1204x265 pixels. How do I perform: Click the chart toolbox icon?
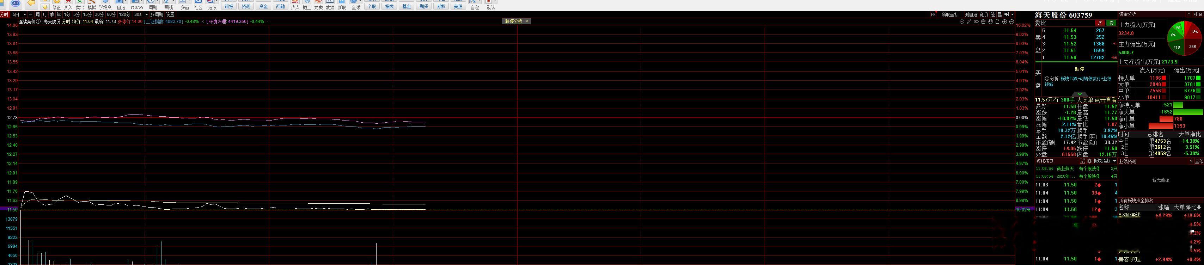pos(983,21)
